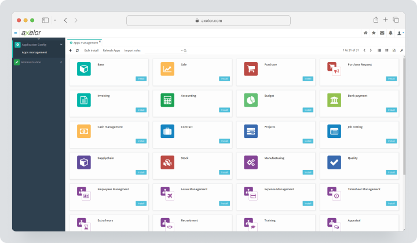Select Apps management in the sidebar
Screen dimensions: 417x243
point(34,53)
